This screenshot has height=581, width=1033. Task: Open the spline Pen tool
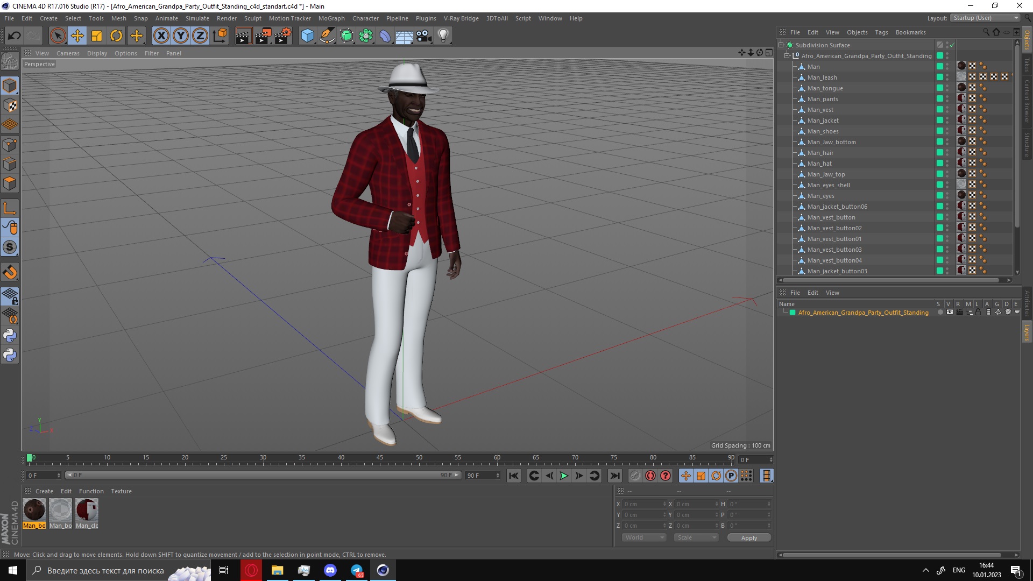tap(327, 36)
